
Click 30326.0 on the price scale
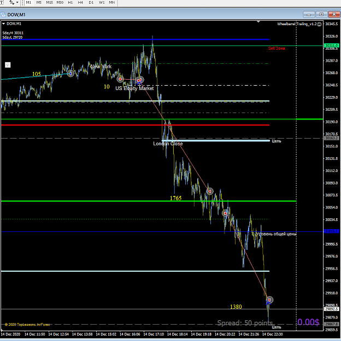point(331,36)
